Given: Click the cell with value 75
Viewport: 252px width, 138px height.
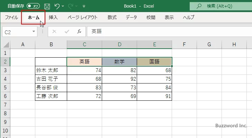Looking at the screenshot, I should click(154, 79).
